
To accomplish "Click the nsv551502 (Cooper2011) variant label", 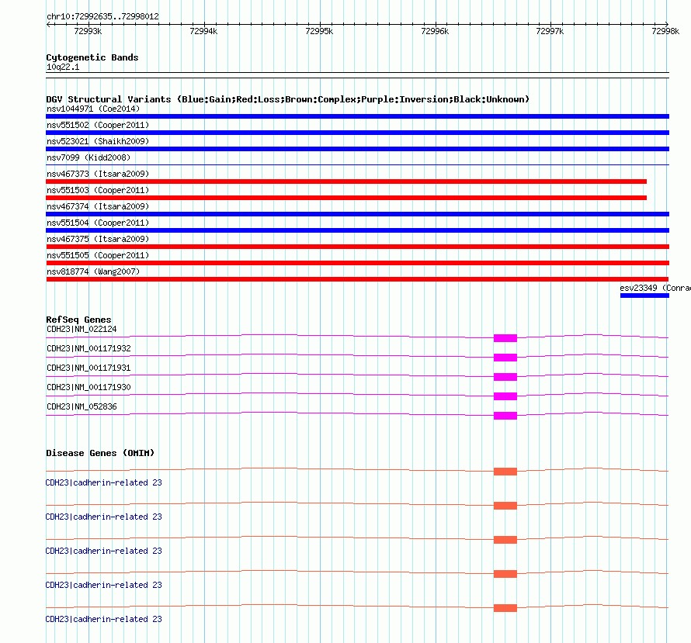I will [x=98, y=125].
